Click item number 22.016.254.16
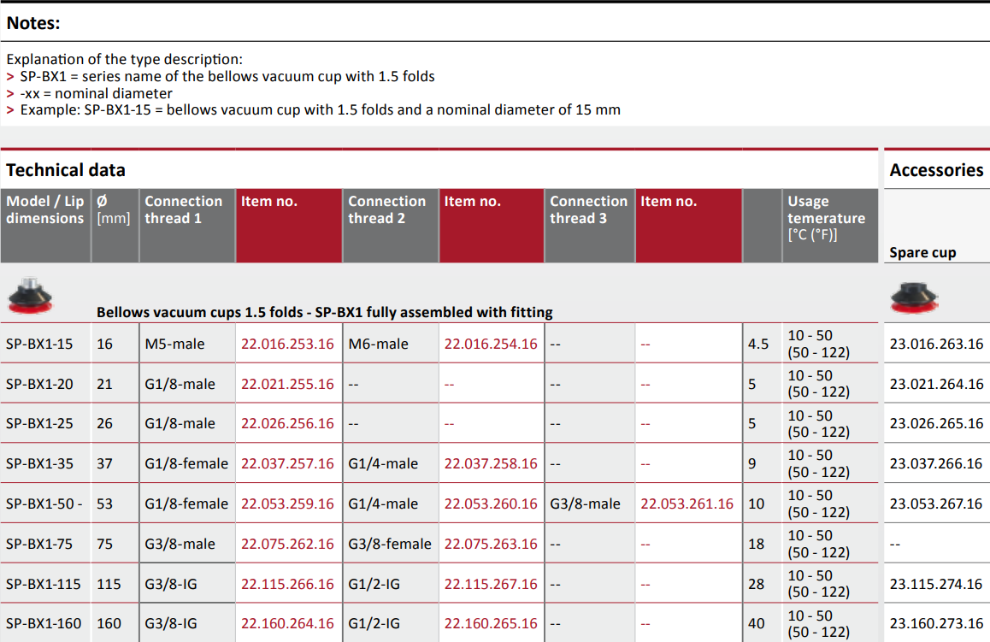This screenshot has height=642, width=990. point(491,344)
